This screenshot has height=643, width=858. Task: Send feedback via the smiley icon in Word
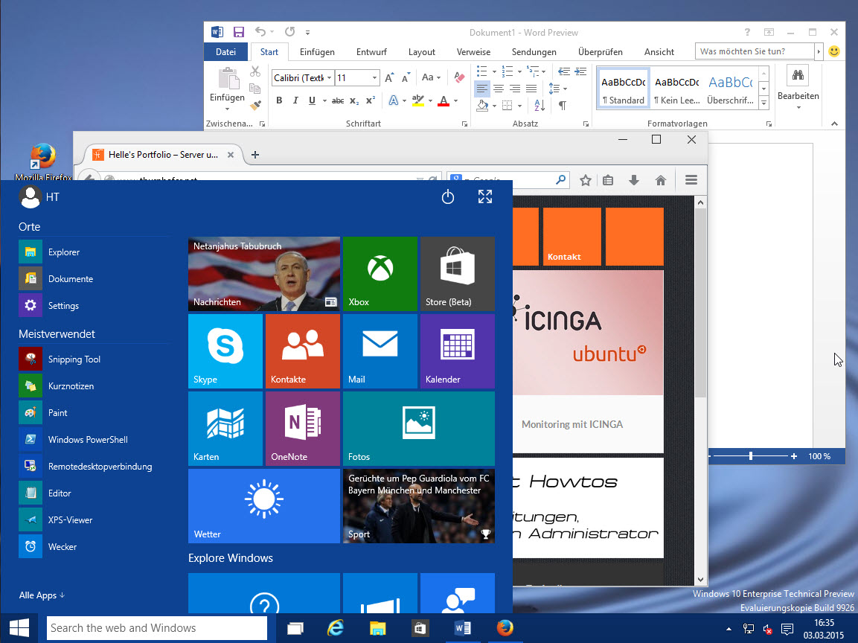click(834, 51)
